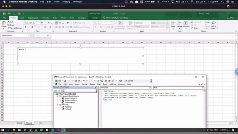Run macro with VBA play icon
Viewport: 238px width, 134px height.
pos(91,81)
